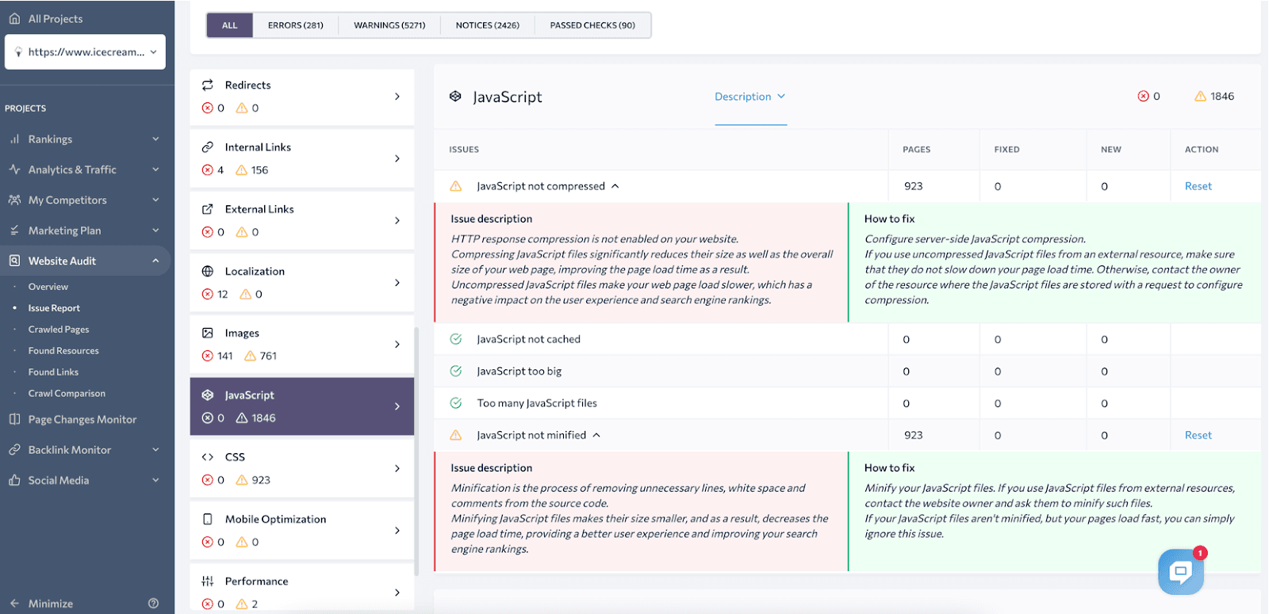Click the Too many JavaScript files row

coord(847,403)
